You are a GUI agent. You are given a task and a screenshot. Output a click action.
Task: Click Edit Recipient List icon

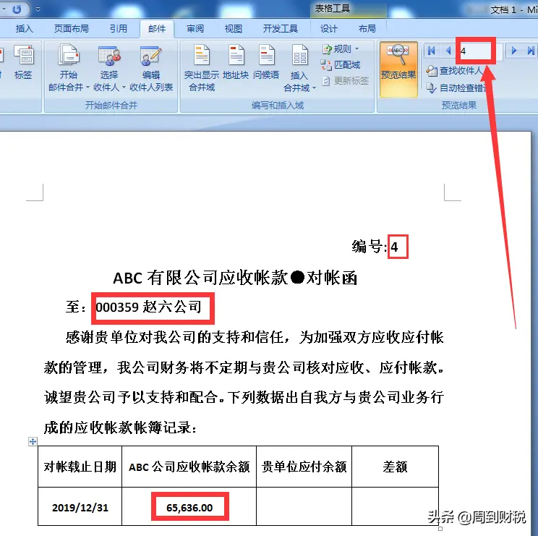click(151, 61)
